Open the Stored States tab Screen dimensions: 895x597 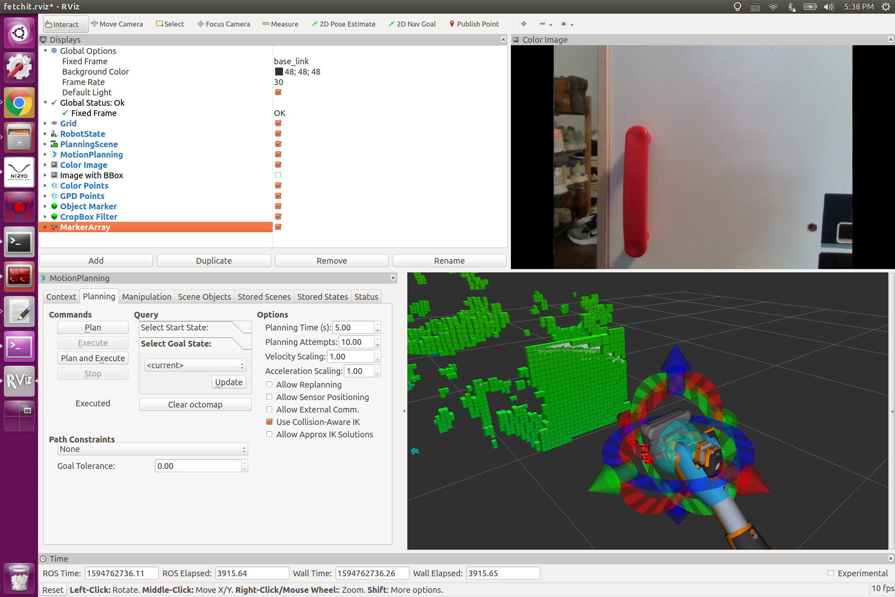(x=322, y=296)
